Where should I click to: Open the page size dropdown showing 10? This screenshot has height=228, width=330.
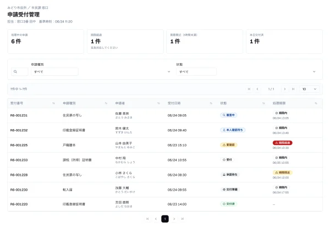309,89
